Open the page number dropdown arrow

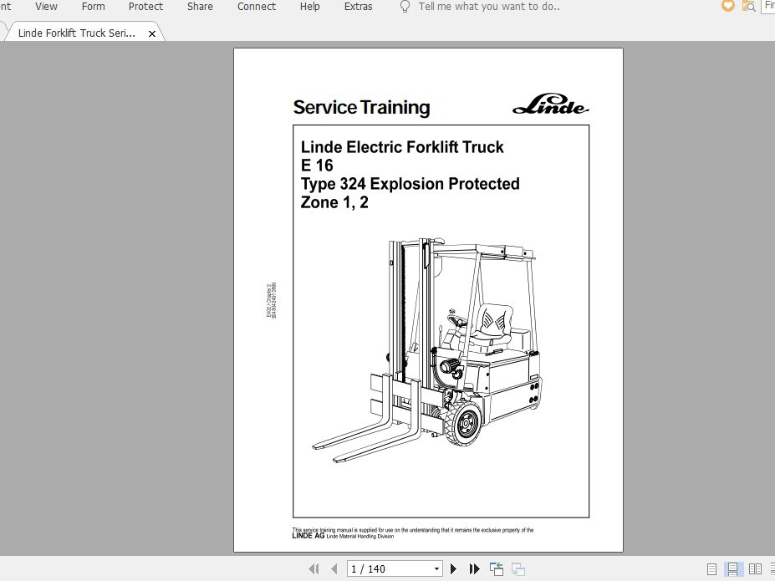pyautogui.click(x=436, y=568)
